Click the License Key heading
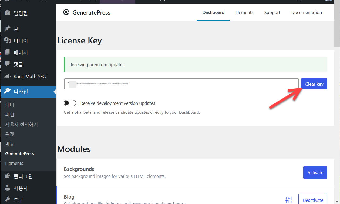340x204 pixels. 79,40
